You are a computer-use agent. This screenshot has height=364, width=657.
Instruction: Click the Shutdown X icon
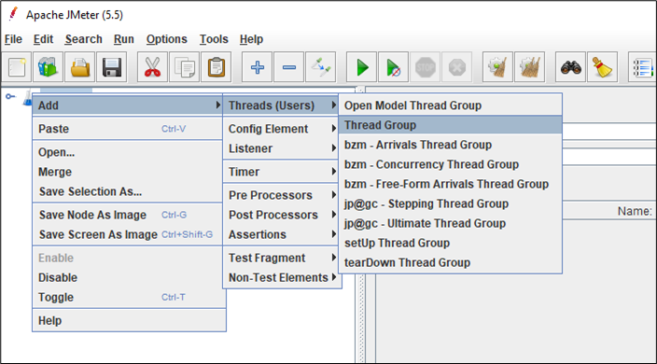457,67
